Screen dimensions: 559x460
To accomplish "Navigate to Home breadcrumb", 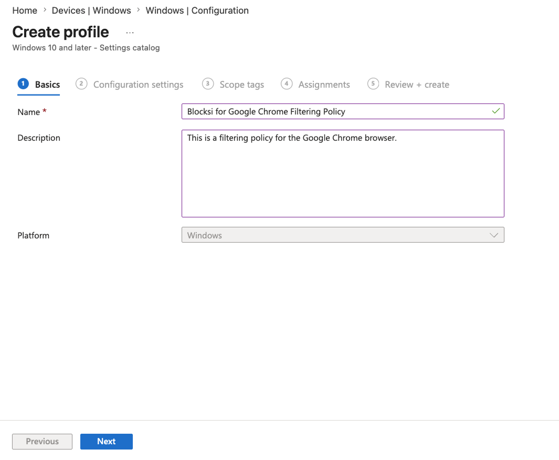I will tap(25, 11).
